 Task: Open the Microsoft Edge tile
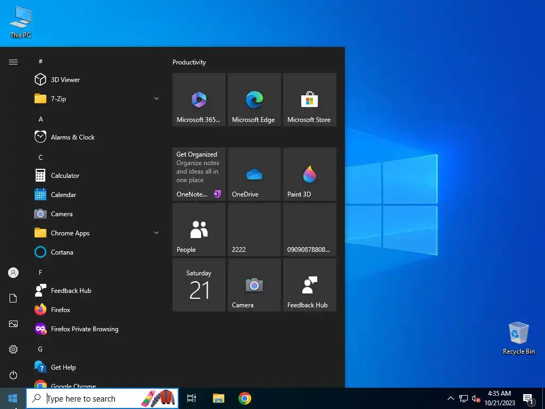click(x=254, y=100)
